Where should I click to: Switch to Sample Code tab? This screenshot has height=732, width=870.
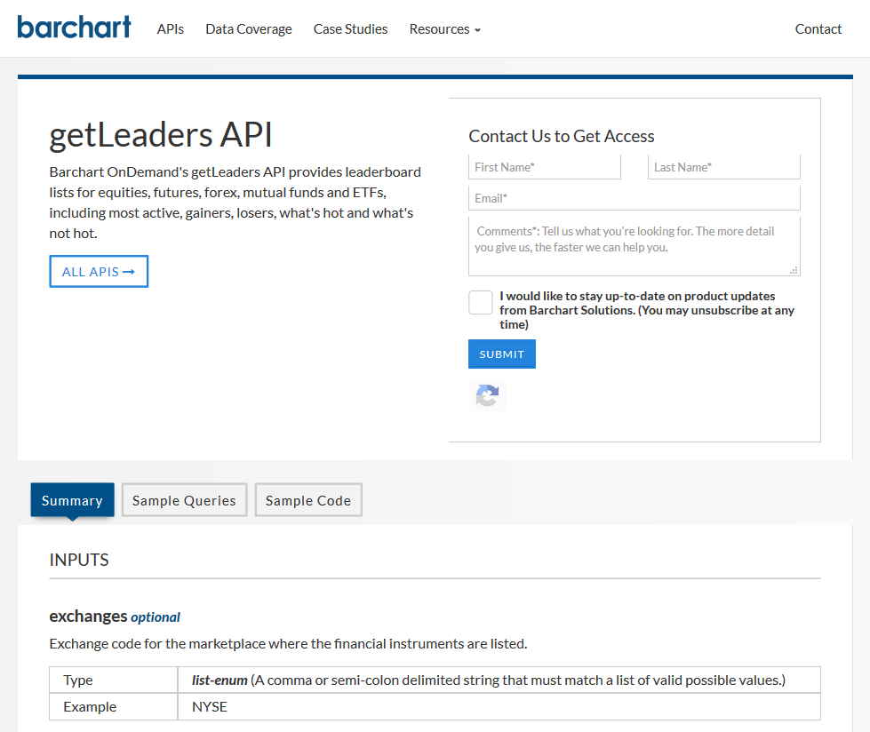[x=308, y=500]
